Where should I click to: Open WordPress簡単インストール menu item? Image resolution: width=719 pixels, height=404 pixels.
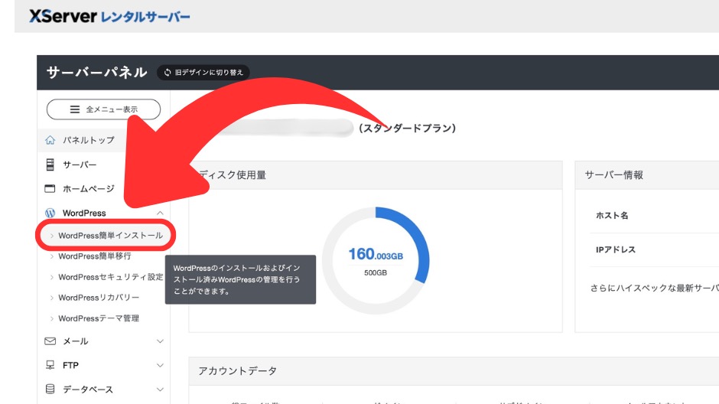110,236
